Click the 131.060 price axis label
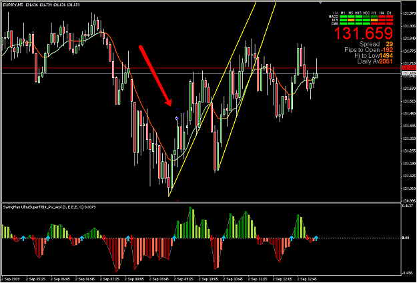This screenshot has height=283, width=417. 410,188
